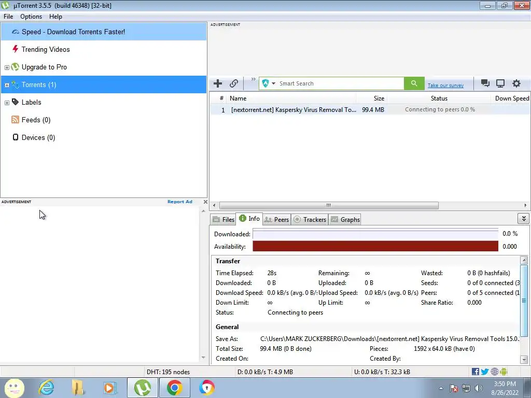
Task: Sort by the Down Speed column header
Action: pyautogui.click(x=511, y=98)
